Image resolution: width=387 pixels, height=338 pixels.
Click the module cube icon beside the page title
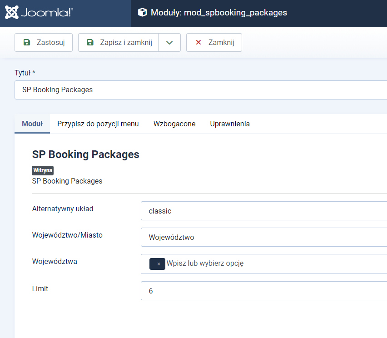click(143, 13)
